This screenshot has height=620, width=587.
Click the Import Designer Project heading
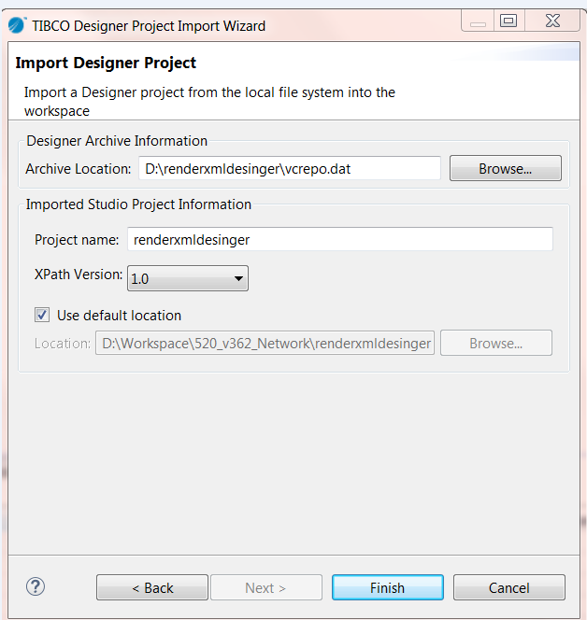click(107, 63)
